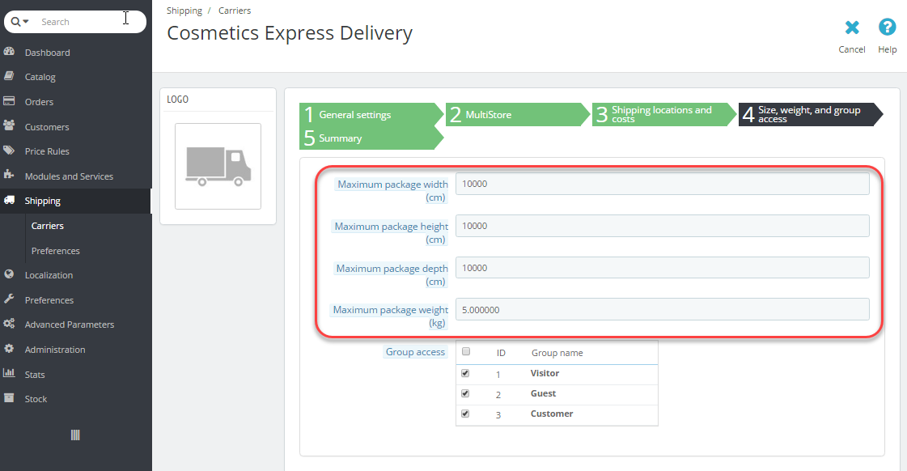Image resolution: width=907 pixels, height=471 pixels.
Task: Go to step 2 MultiStore
Action: (517, 115)
